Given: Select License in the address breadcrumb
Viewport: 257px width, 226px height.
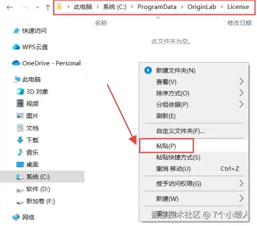Looking at the screenshot, I should (x=238, y=7).
